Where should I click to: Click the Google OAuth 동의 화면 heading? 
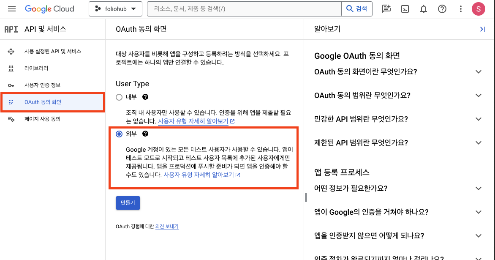point(357,56)
